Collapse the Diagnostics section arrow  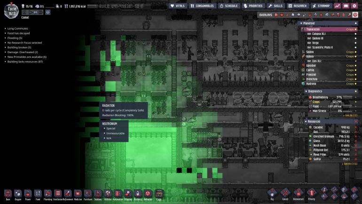tap(306, 91)
